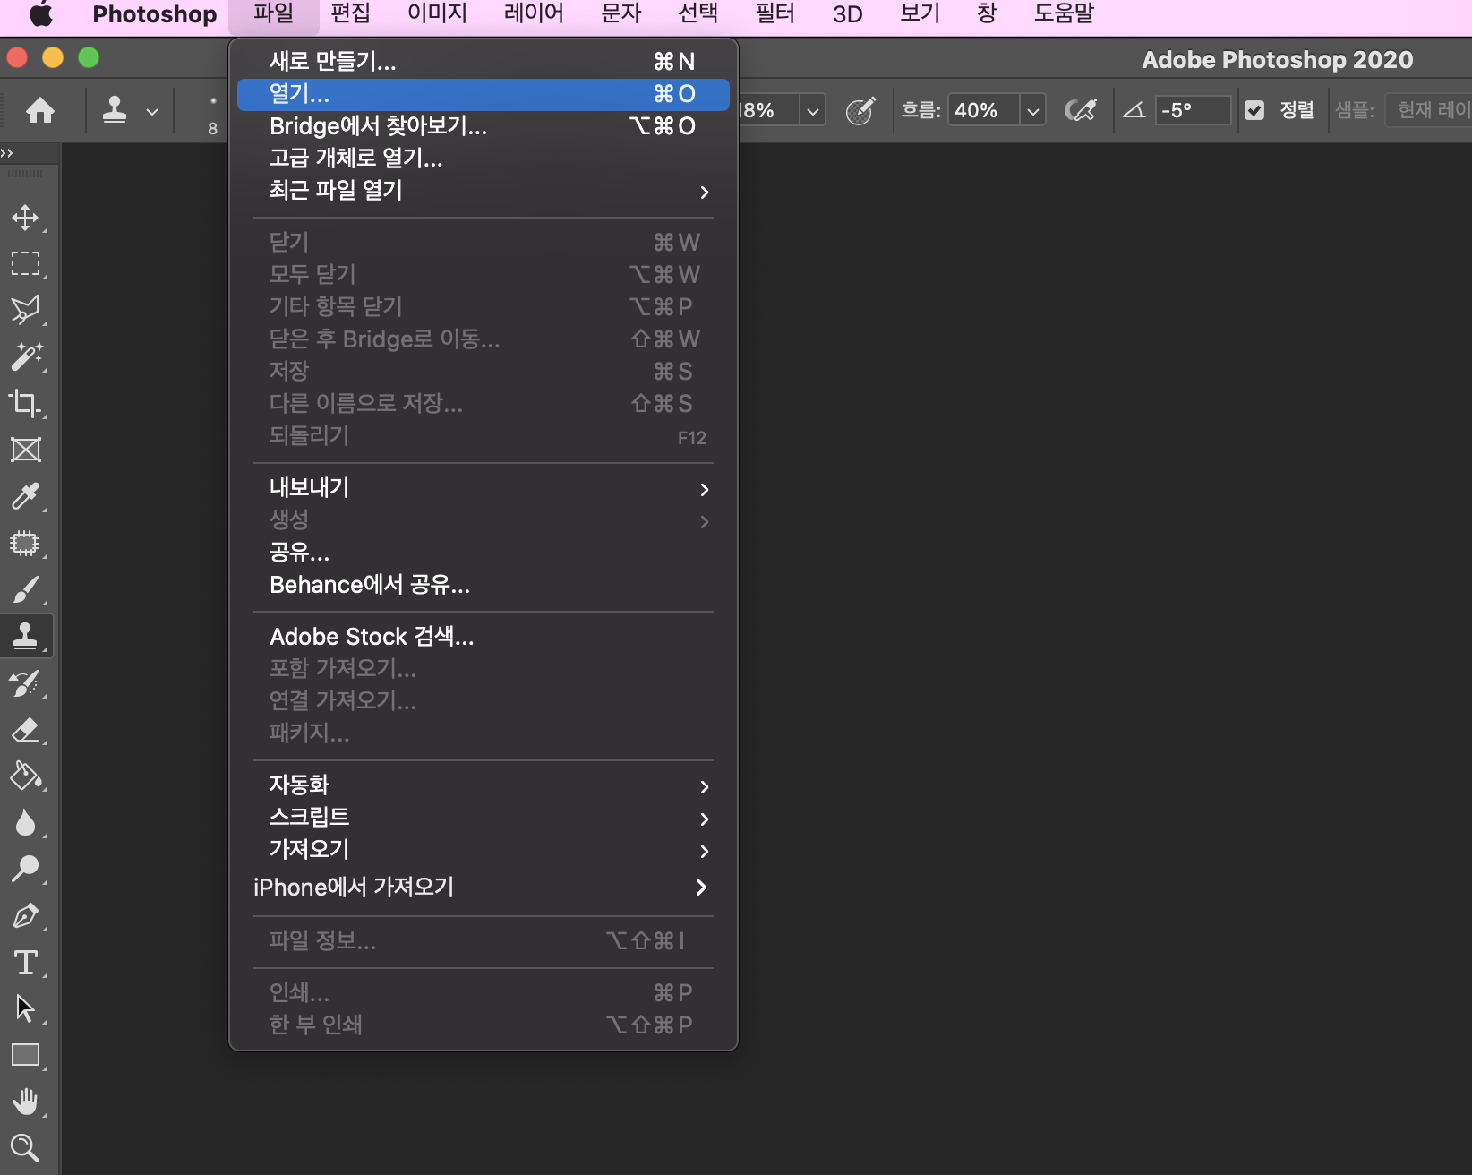The width and height of the screenshot is (1472, 1175).
Task: Expand the 스크립트 submenu
Action: 484,818
